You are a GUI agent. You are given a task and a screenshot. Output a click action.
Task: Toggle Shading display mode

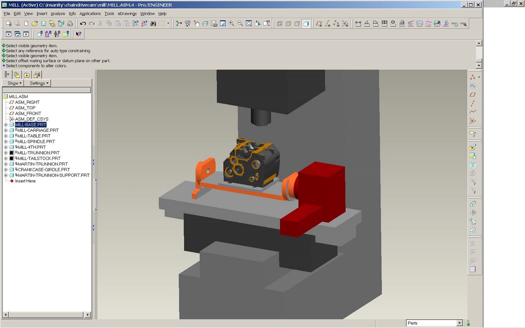(306, 24)
